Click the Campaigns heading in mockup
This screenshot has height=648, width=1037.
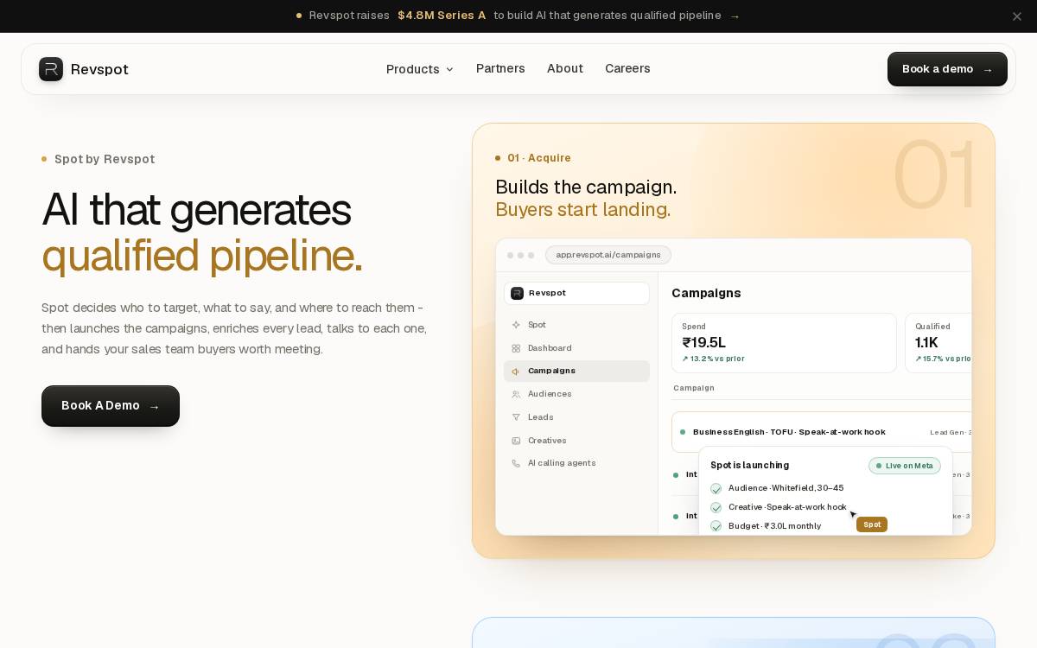pos(706,293)
